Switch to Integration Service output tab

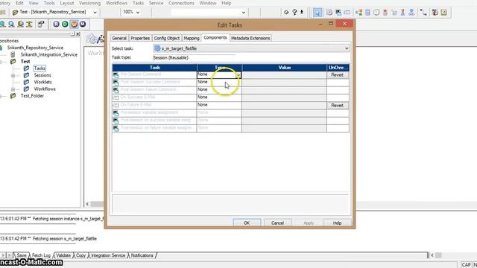click(108, 255)
